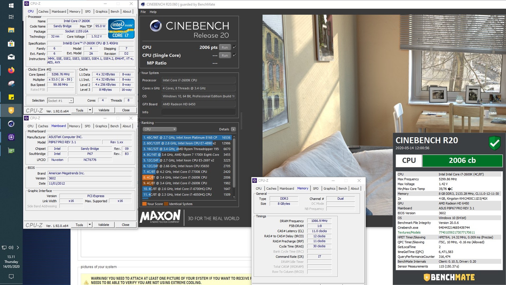Open the Socket #1 selection dropdown
Screen dimensions: 506x285
[x=60, y=101]
